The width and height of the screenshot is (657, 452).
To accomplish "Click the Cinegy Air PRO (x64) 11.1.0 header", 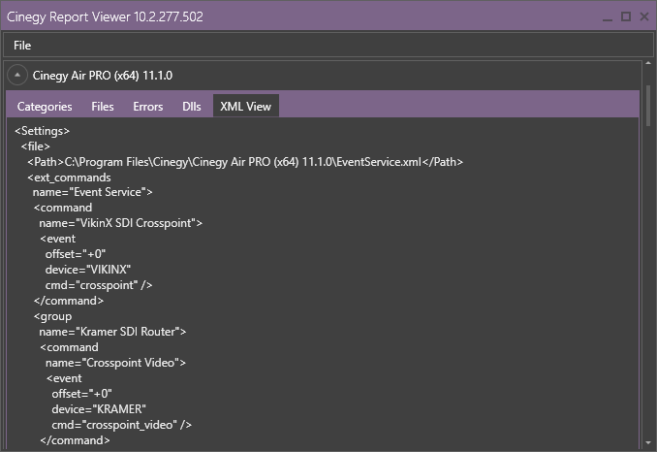I will (x=103, y=76).
